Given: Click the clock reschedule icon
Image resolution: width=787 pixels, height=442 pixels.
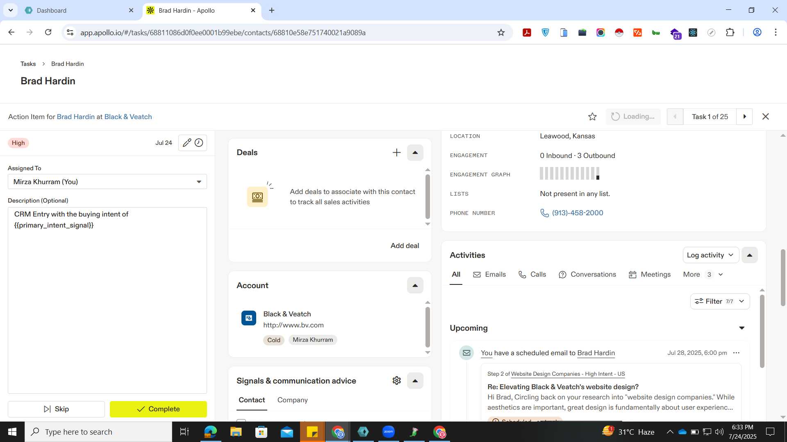Looking at the screenshot, I should pos(199,143).
